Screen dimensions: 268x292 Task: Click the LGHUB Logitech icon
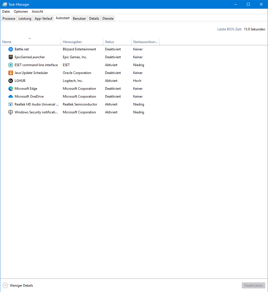[11, 81]
